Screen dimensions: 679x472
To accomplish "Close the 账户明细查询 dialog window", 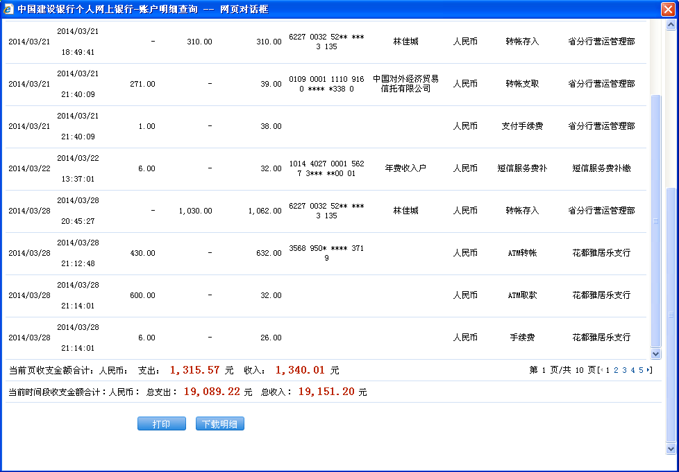I will 668,9.
